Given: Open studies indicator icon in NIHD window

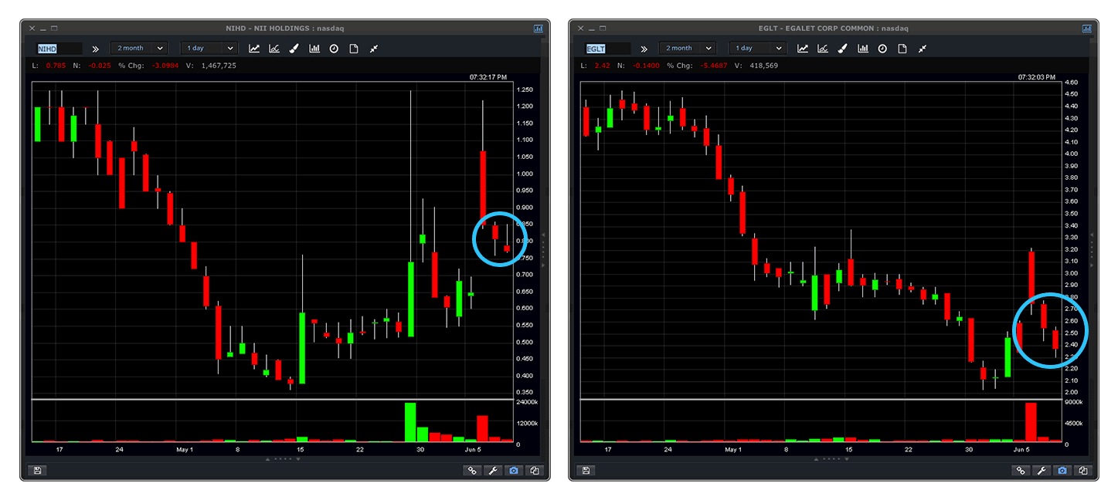Looking at the screenshot, I should click(274, 48).
